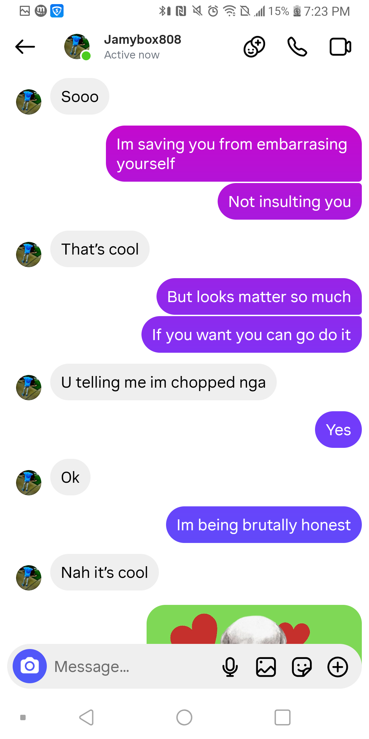Open recent apps with square button
This screenshot has height=739, width=369.
pyautogui.click(x=283, y=717)
